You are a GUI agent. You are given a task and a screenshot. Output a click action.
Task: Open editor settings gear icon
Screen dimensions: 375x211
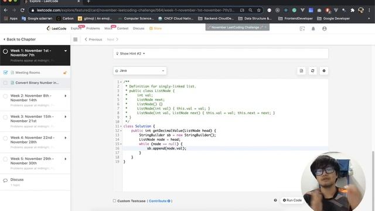324,71
